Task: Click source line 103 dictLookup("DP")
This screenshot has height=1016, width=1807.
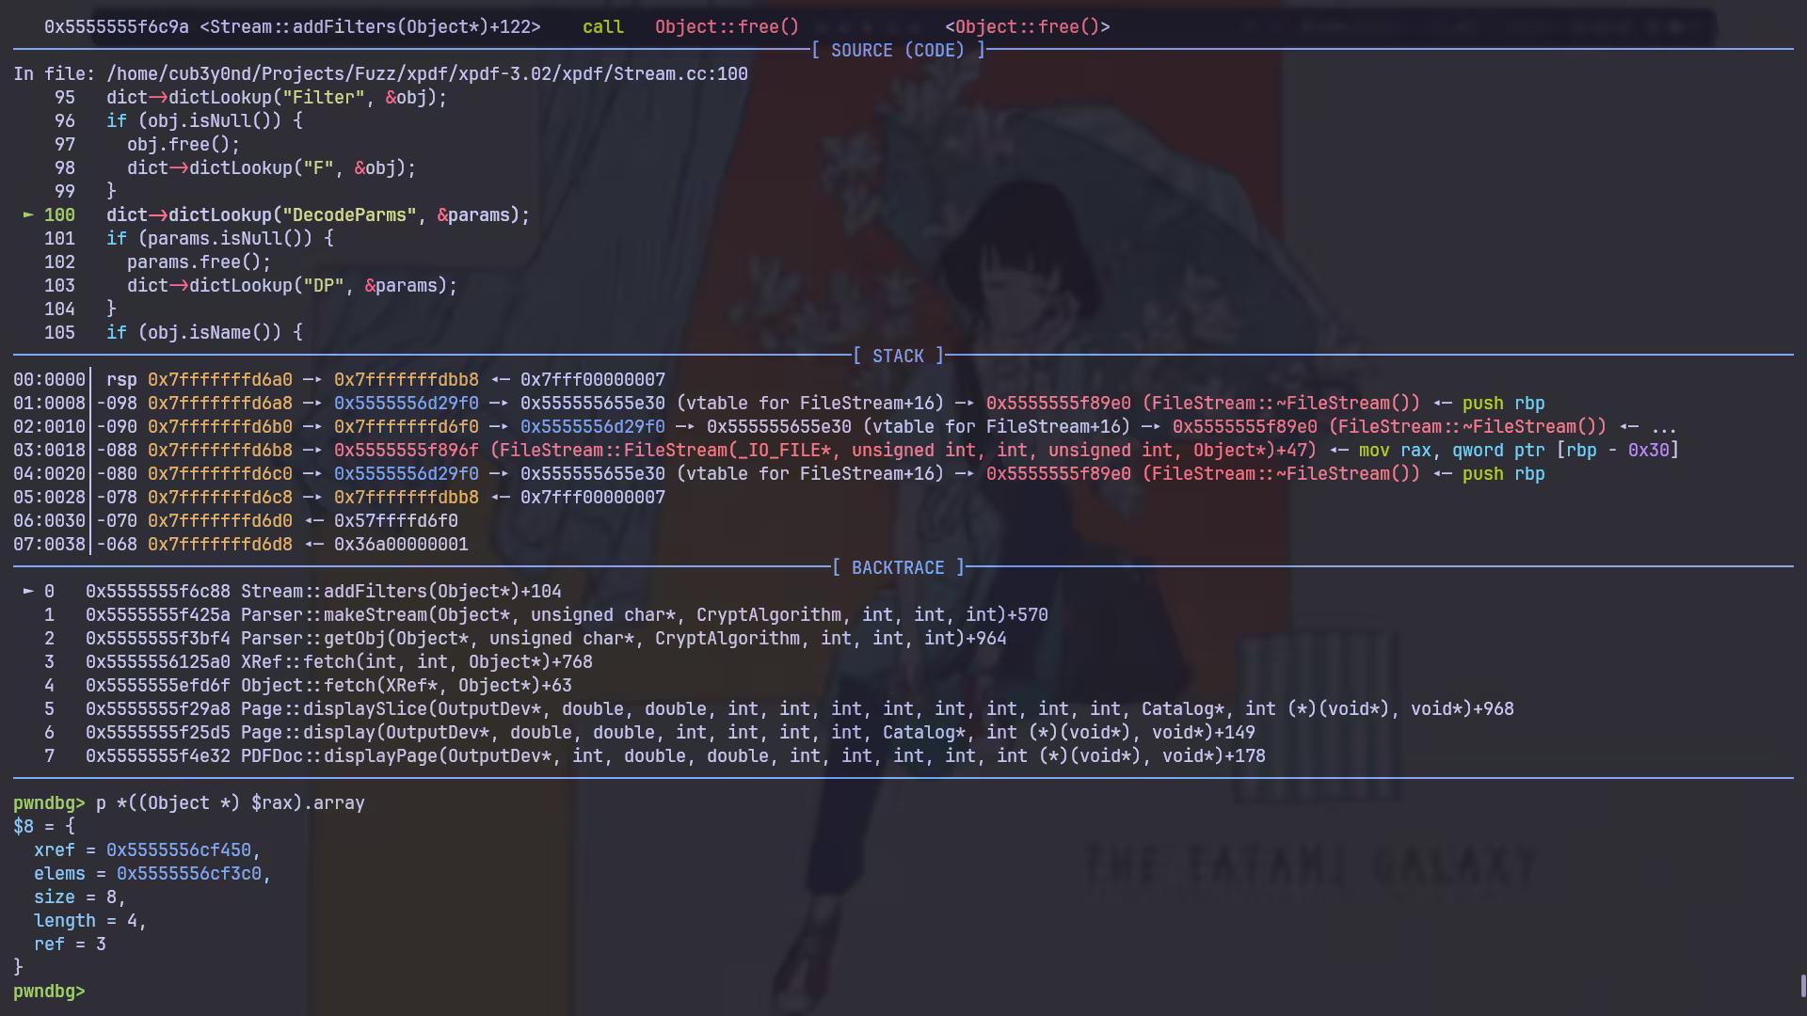Action: [292, 286]
